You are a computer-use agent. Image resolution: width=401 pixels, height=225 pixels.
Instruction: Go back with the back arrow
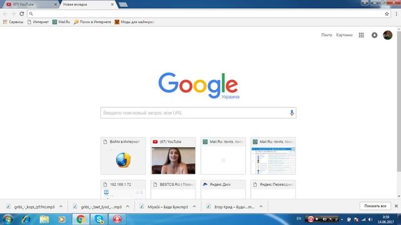pos(6,14)
